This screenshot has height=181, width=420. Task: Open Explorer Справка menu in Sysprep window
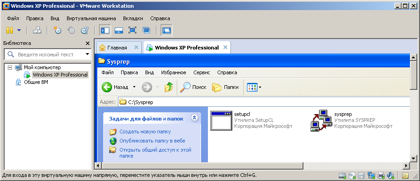pyautogui.click(x=227, y=72)
